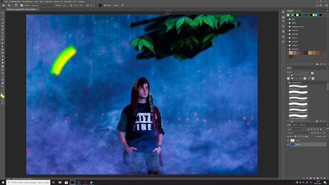Image resolution: width=329 pixels, height=185 pixels.
Task: Add layer mask icon in Layers panel
Action: 310,178
